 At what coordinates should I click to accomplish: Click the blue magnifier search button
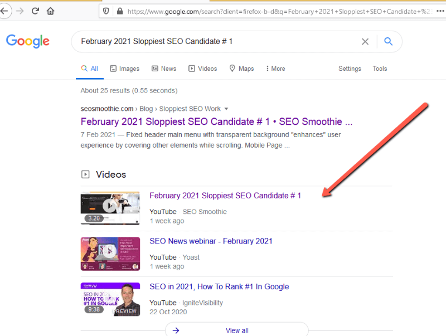389,41
